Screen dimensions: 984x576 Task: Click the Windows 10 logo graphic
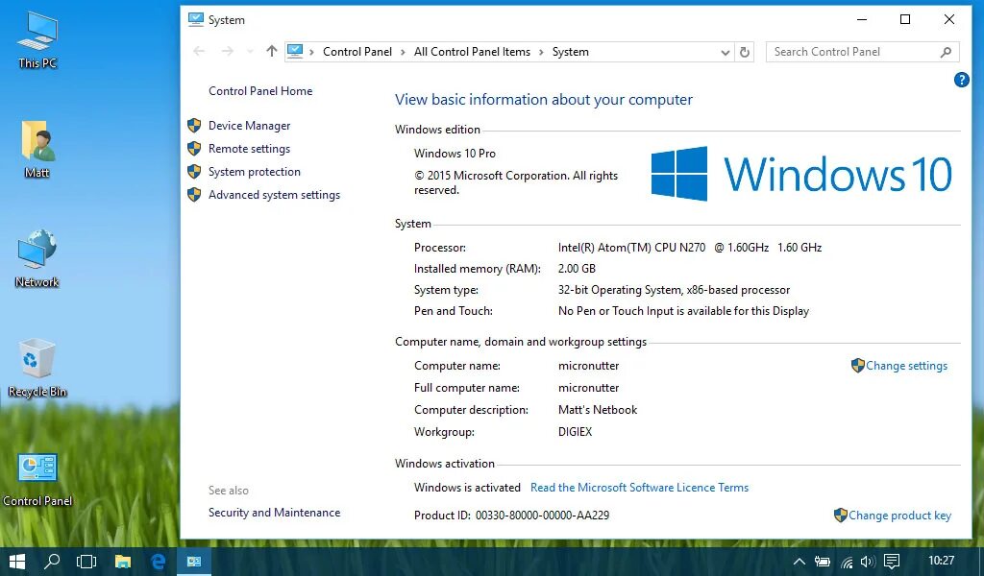click(x=800, y=174)
